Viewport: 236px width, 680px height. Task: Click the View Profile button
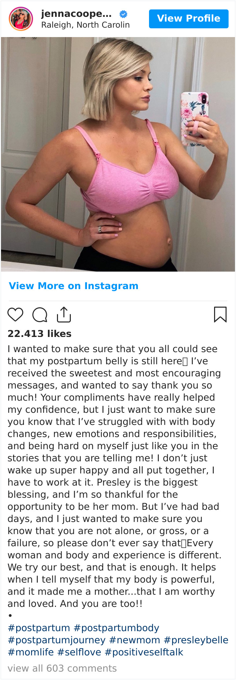tap(189, 19)
